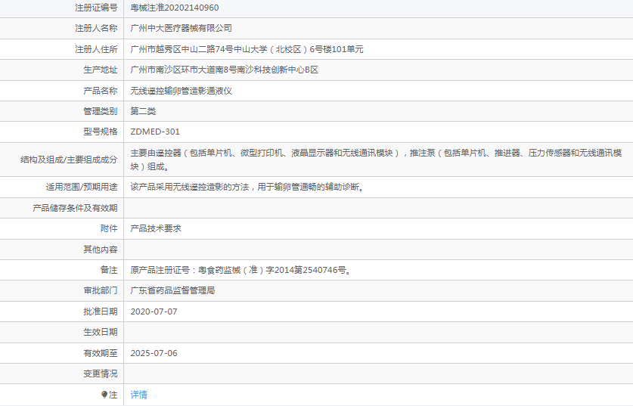Viewport: 633px width, 406px height.
Task: Click the 管理类别 row label
Action: [101, 111]
